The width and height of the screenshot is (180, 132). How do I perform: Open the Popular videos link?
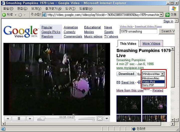point(47,27)
